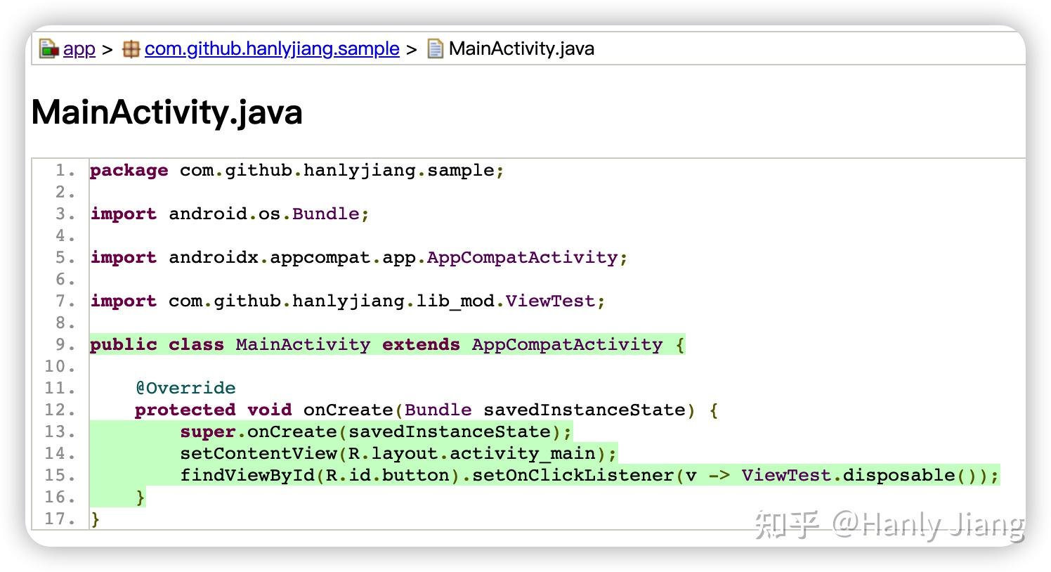1051x572 pixels.
Task: Select the MainActivity.java breadcrumb entry
Action: [521, 48]
